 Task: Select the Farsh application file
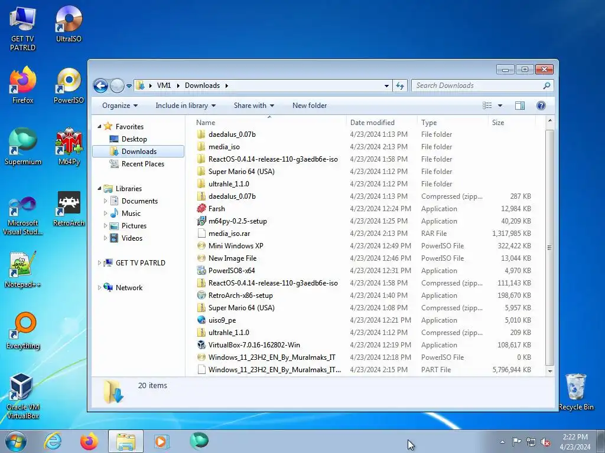(x=216, y=209)
